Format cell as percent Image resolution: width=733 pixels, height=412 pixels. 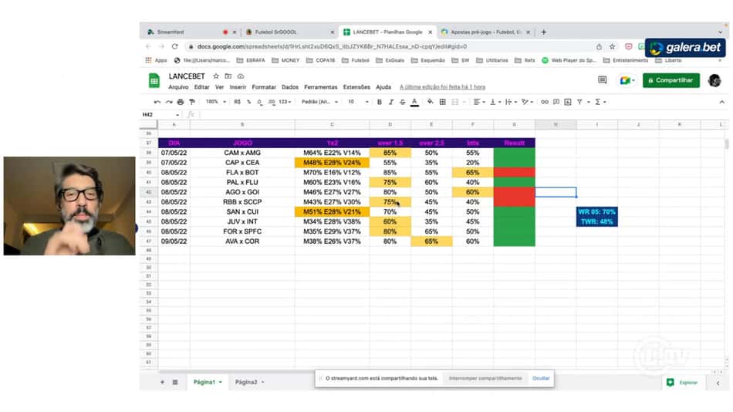(248, 102)
